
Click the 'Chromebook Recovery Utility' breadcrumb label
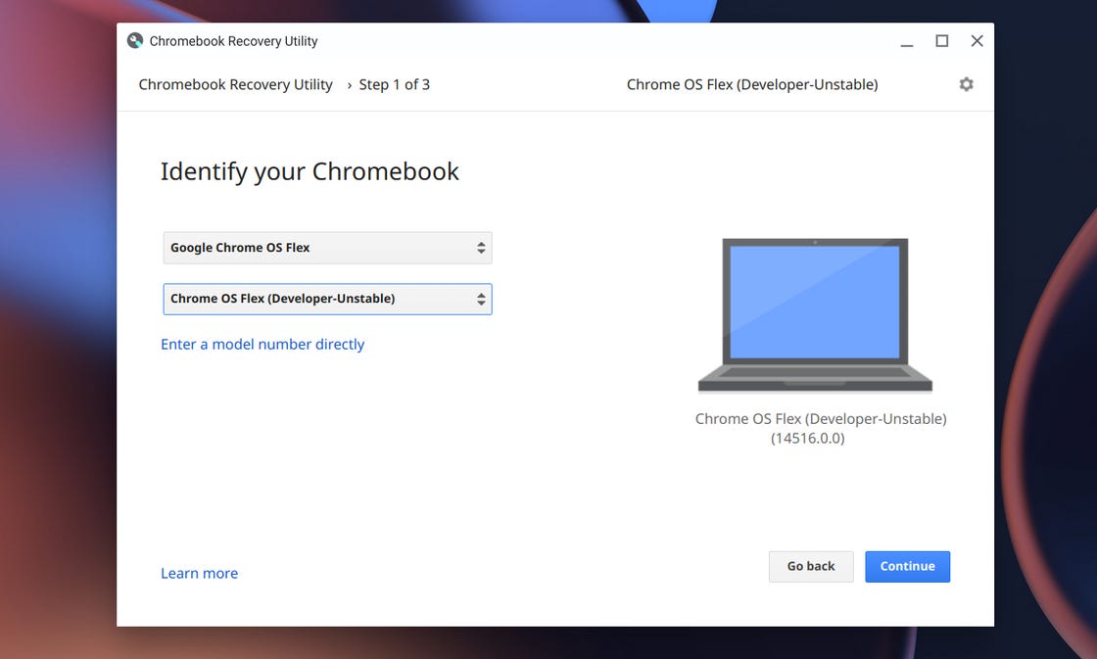(236, 84)
